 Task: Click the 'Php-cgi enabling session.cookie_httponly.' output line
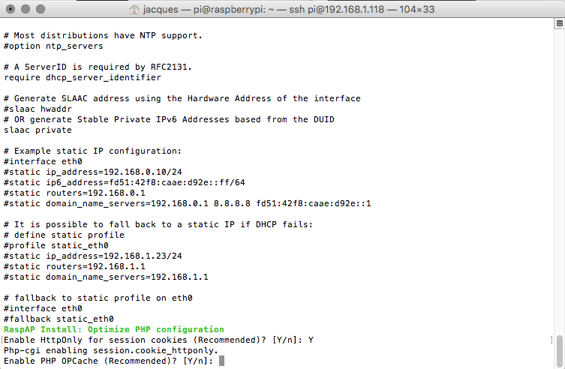(111, 350)
